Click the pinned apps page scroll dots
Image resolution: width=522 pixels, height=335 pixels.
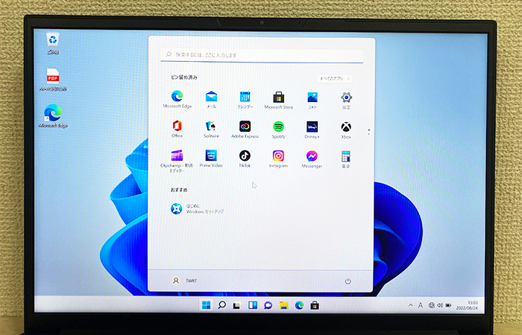(368, 131)
